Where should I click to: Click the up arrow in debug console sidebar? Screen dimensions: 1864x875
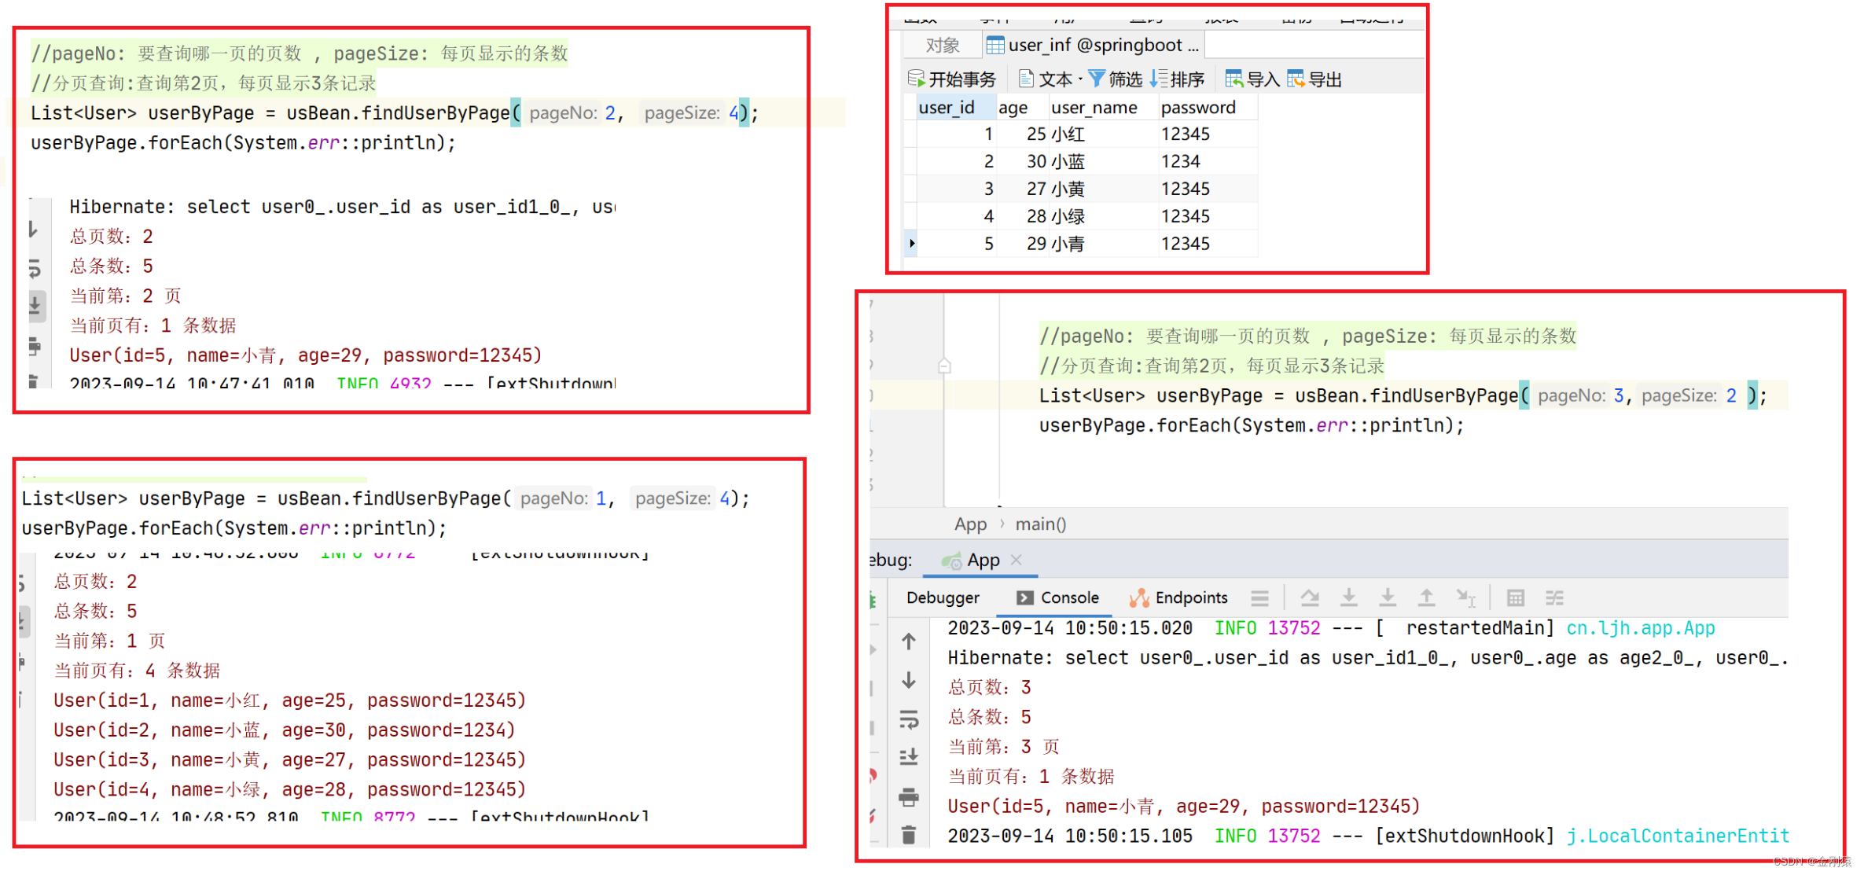pyautogui.click(x=909, y=642)
